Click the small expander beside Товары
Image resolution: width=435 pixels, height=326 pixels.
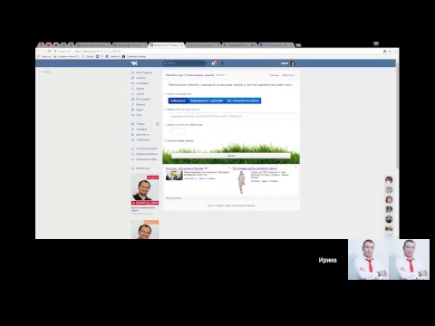click(x=158, y=124)
